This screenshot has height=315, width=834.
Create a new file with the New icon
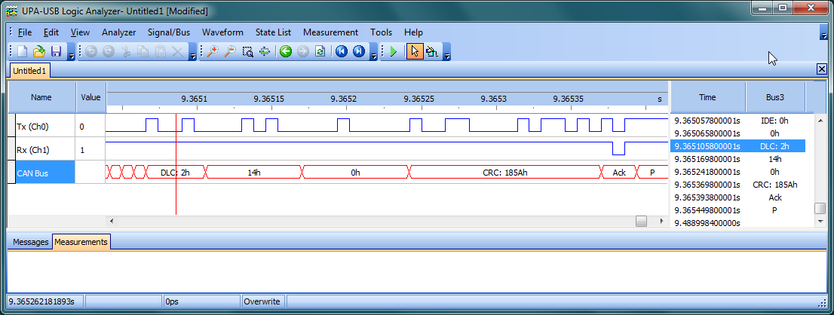[22, 51]
